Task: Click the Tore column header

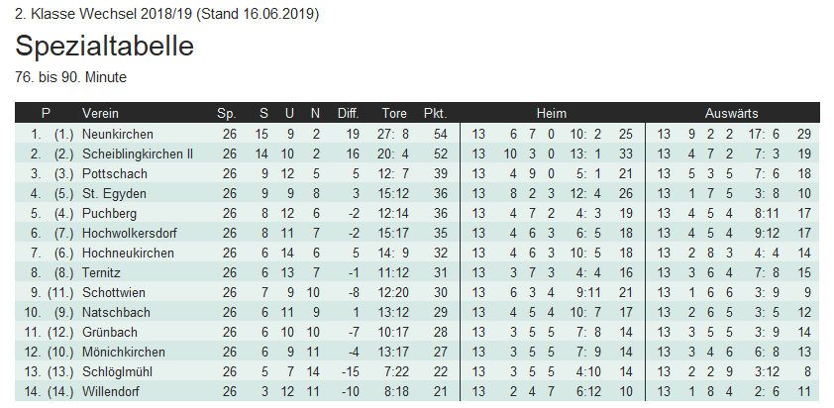Action: click(x=394, y=113)
